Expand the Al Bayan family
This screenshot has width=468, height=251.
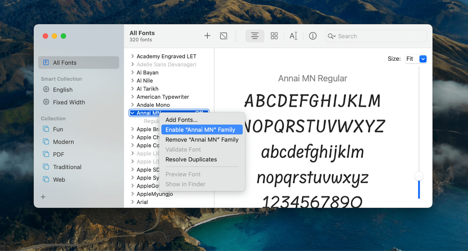[x=133, y=72]
